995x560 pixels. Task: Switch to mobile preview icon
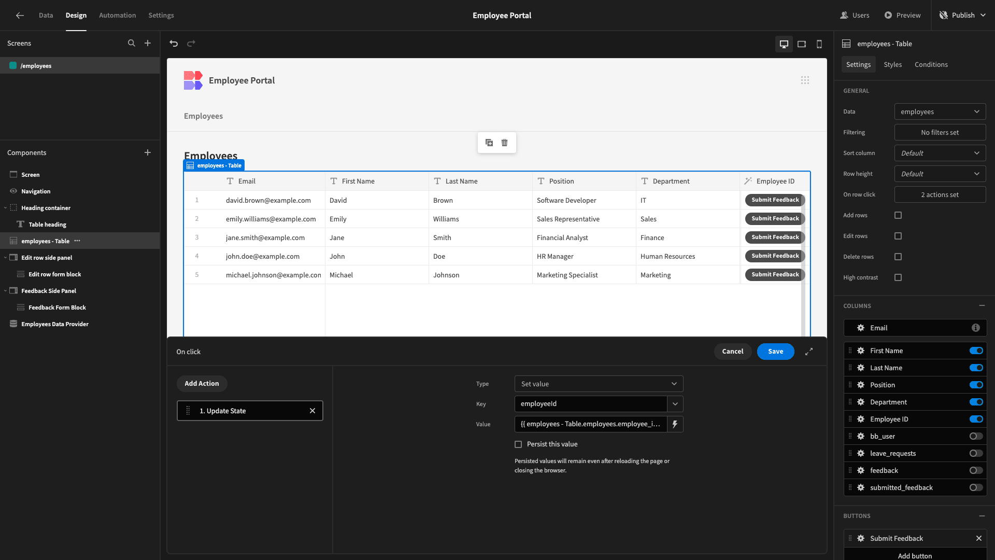(819, 44)
